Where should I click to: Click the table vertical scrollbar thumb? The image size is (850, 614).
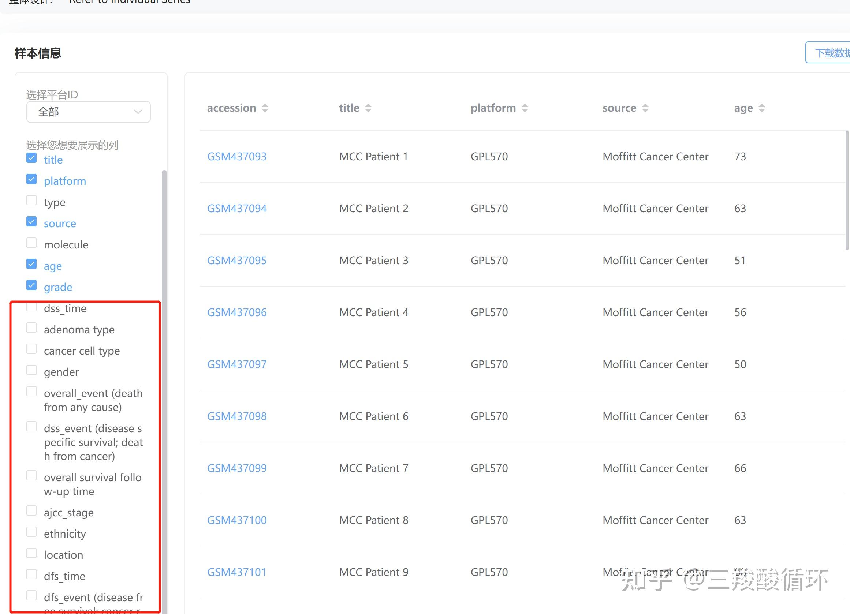pos(847,190)
